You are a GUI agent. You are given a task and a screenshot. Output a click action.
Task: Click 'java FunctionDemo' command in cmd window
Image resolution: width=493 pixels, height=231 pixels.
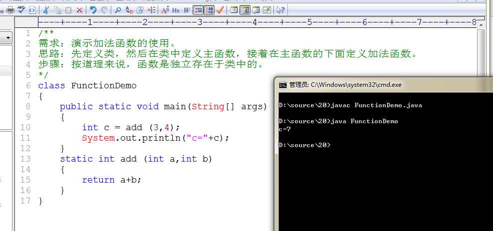pos(364,121)
